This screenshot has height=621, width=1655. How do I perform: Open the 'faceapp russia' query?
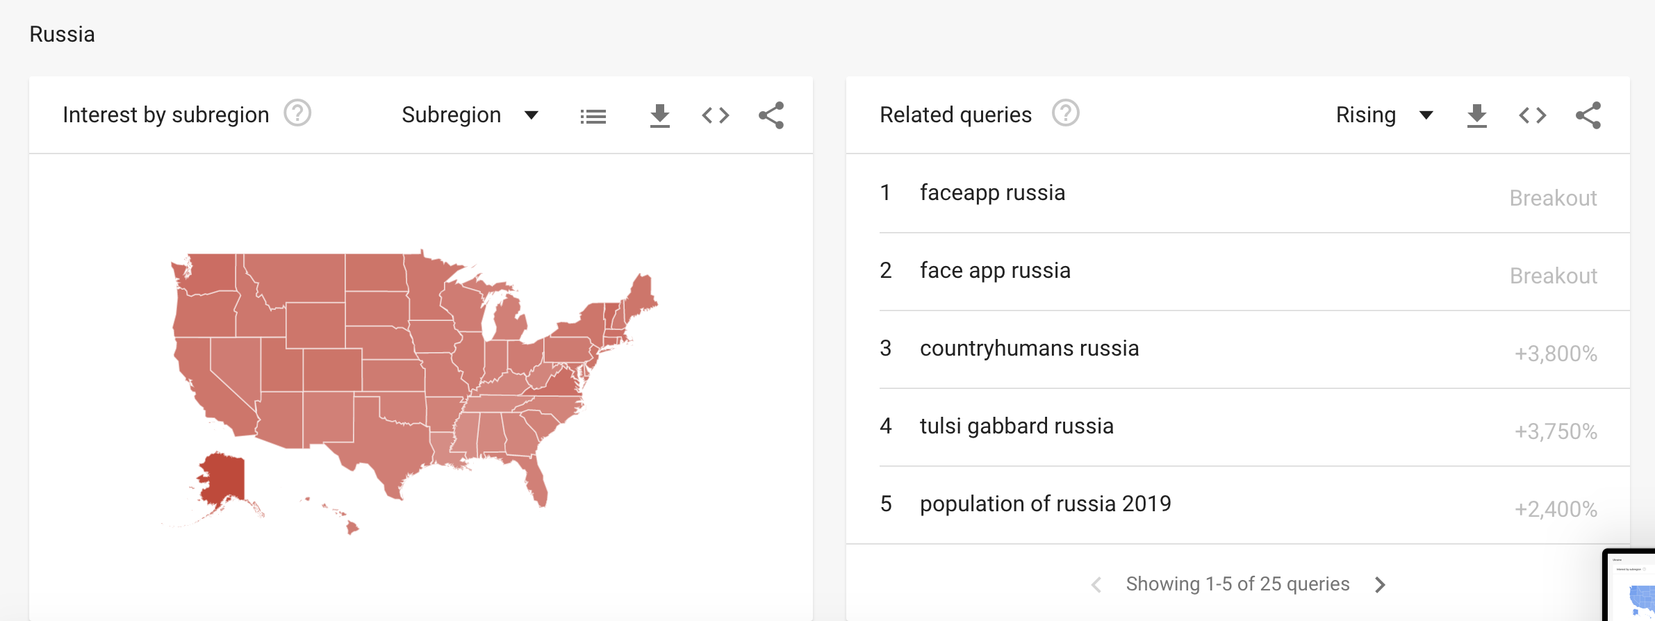[992, 193]
